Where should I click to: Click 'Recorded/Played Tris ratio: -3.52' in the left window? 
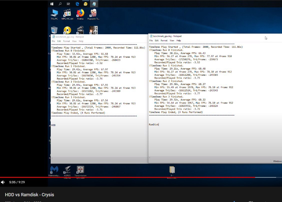[x=80, y=63]
